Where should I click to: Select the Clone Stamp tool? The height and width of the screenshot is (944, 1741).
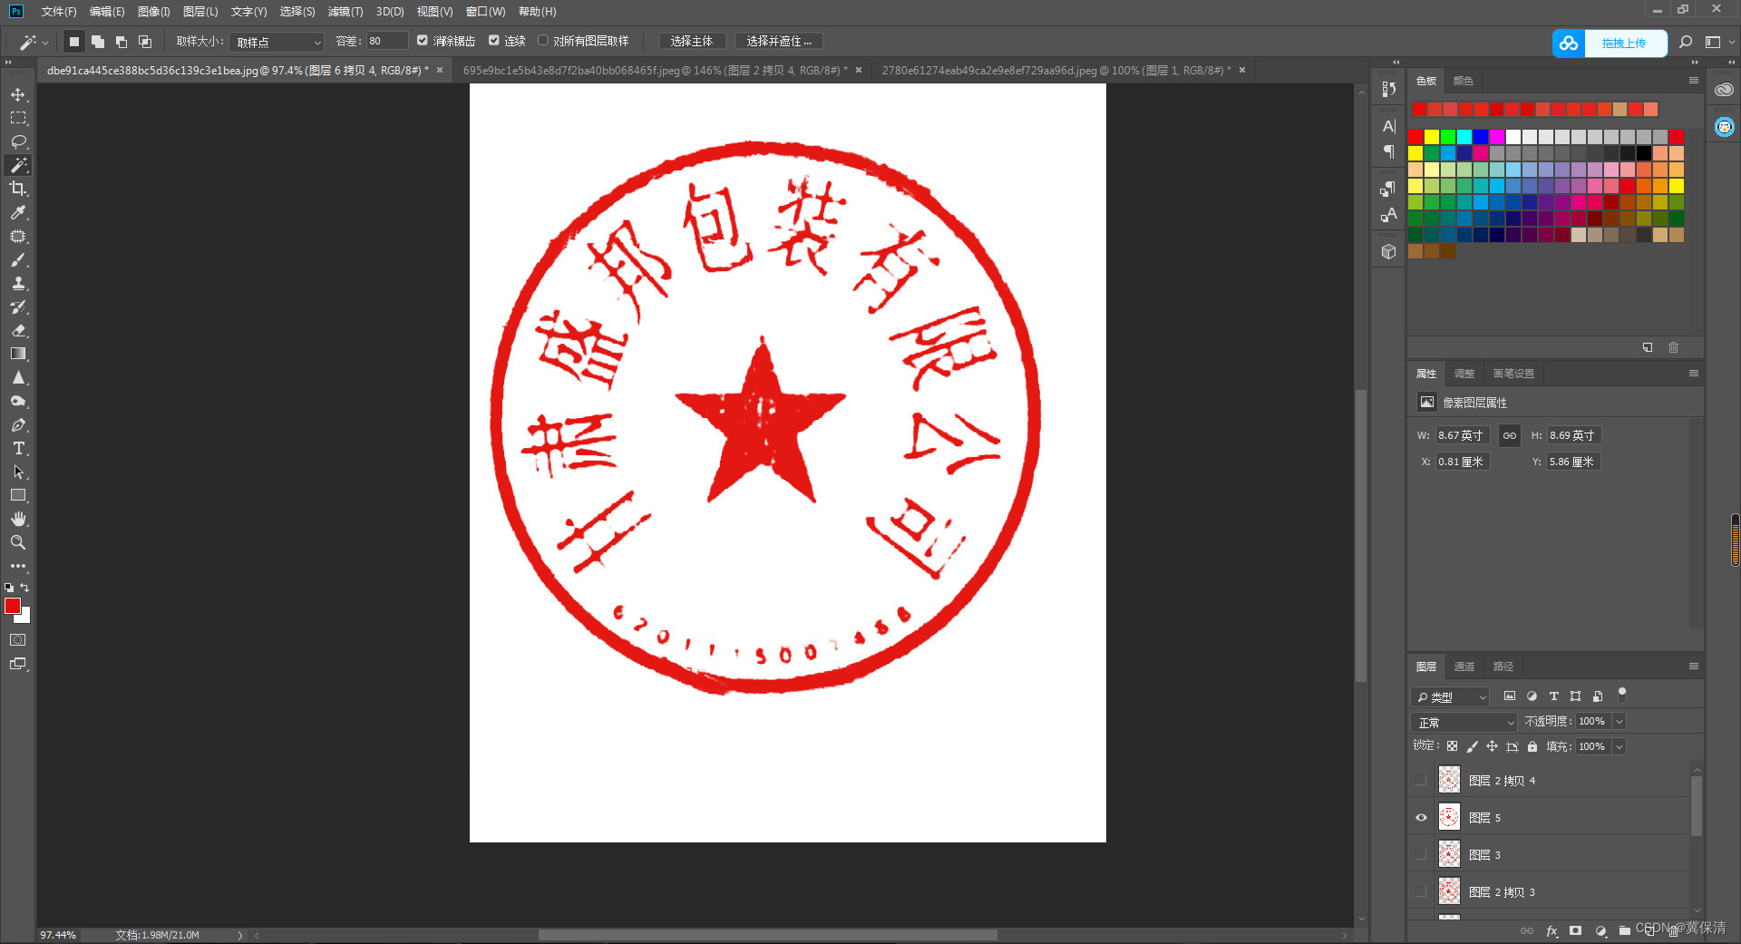(x=18, y=284)
